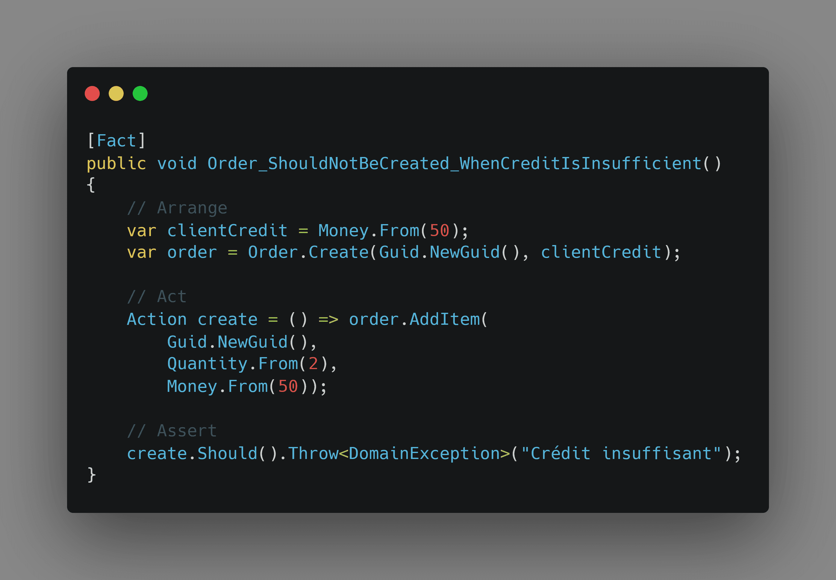Click the yellow minimize window dot

116,93
